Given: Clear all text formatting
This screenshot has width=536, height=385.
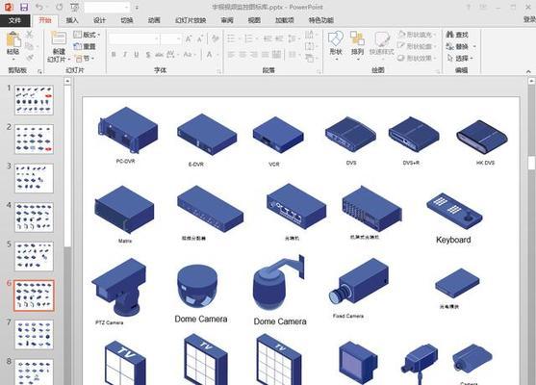Looking at the screenshot, I should point(216,38).
